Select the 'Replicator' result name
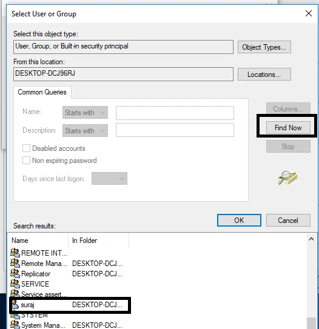 pyautogui.click(x=36, y=274)
